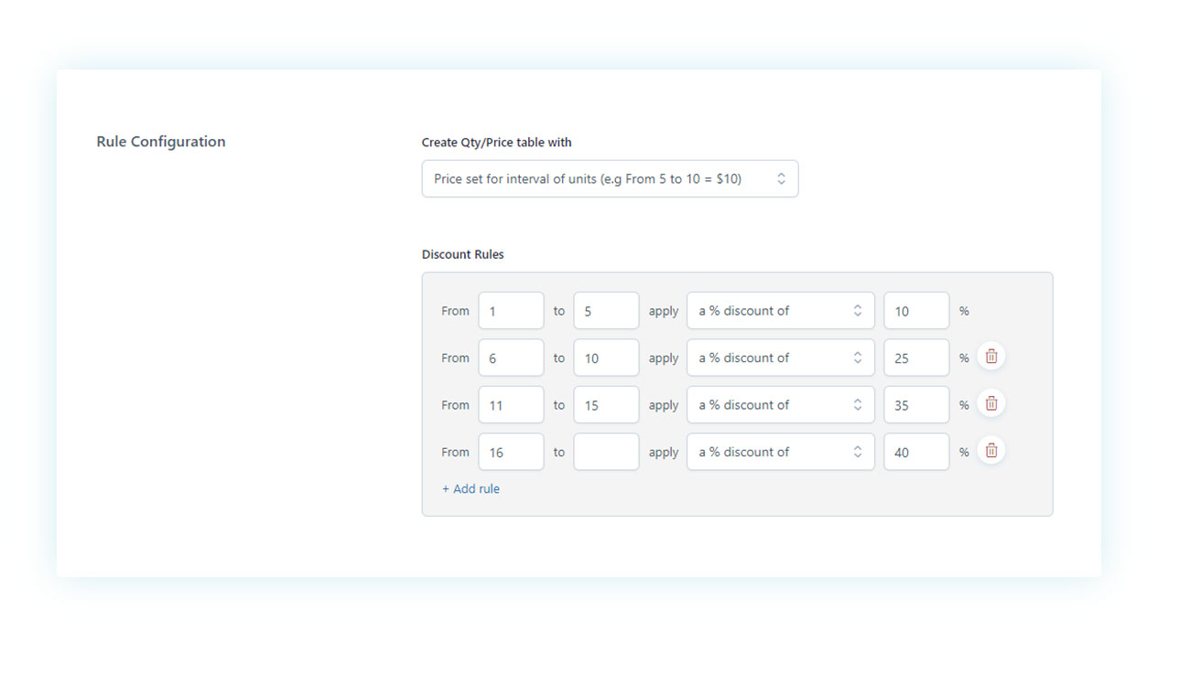Screen dimensions: 1190x674
Task: Click the Rule Configuration heading
Action: (161, 142)
